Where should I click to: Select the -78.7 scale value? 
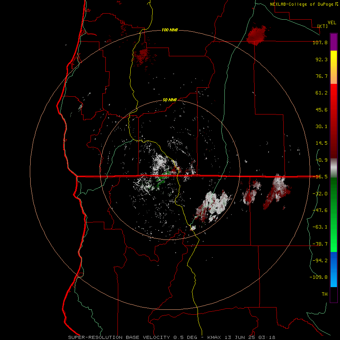point(320,244)
